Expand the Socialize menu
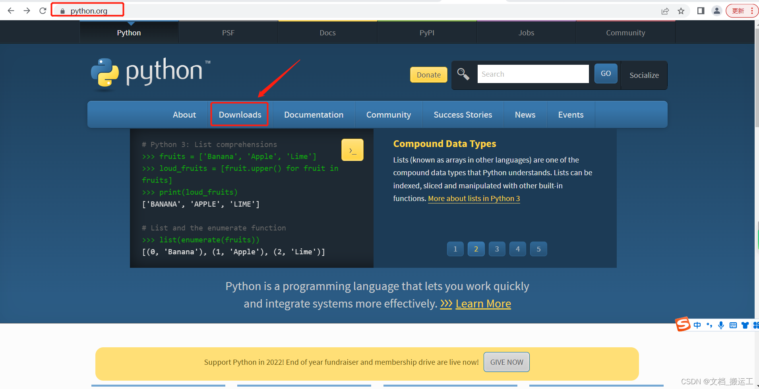The image size is (759, 389). pos(644,75)
